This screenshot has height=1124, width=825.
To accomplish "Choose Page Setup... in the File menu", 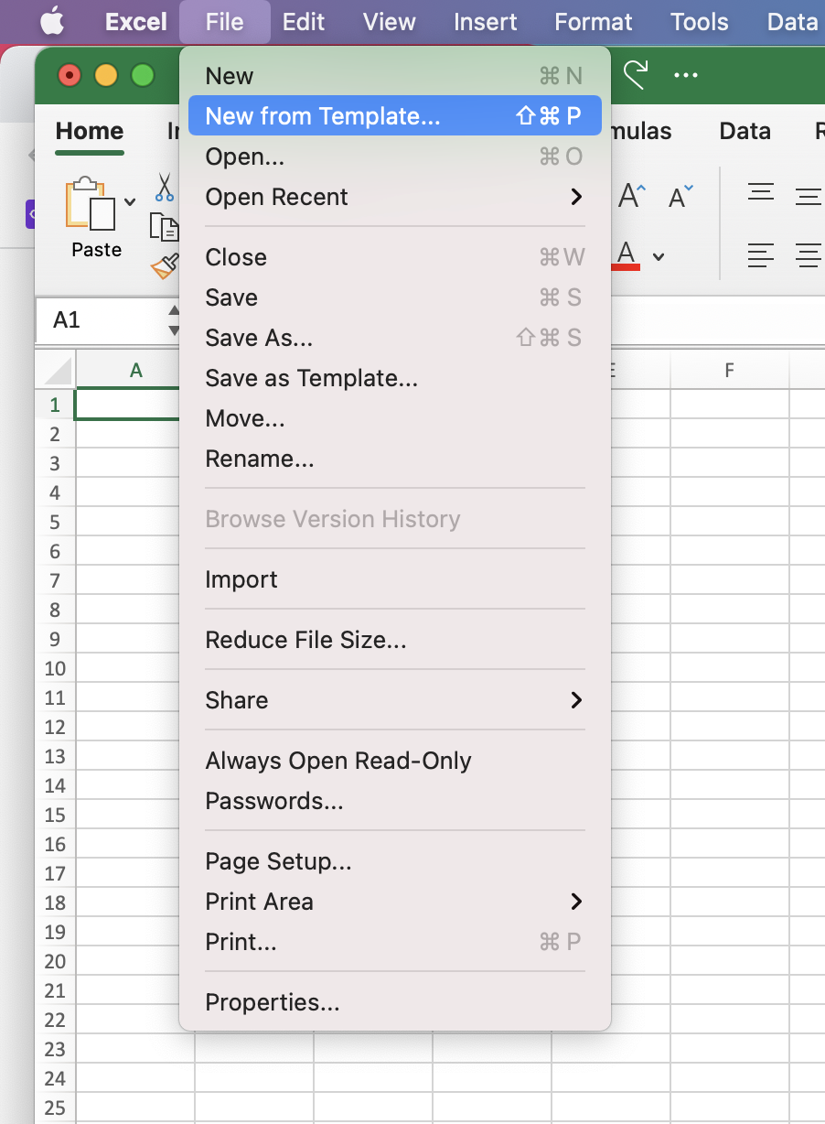I will click(x=395, y=861).
